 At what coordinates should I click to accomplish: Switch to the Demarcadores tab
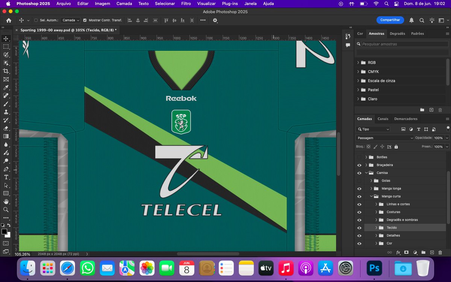click(406, 119)
